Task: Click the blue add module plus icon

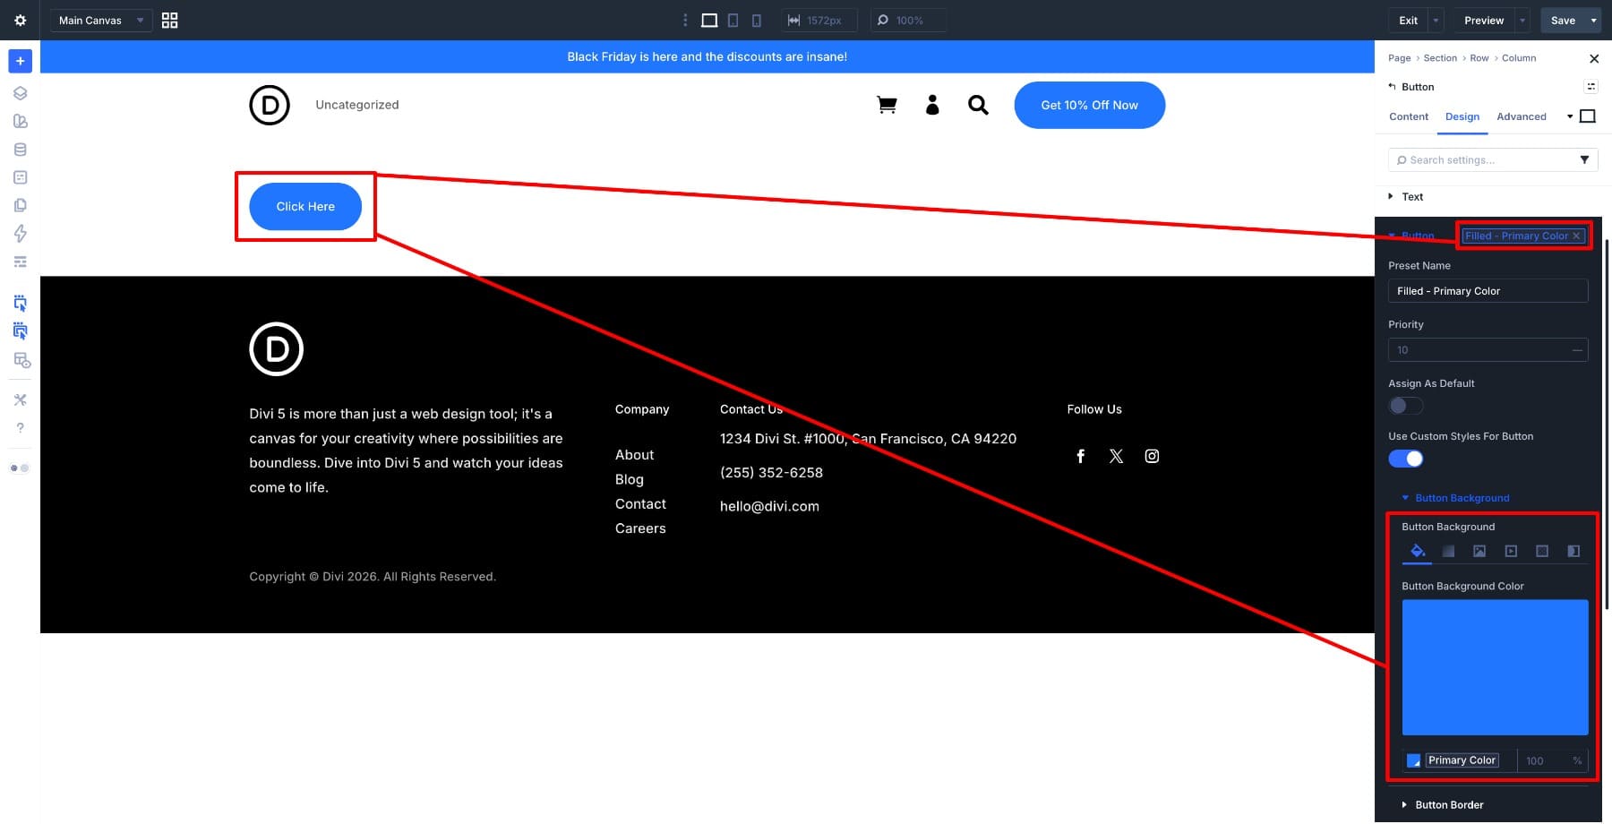Action: (x=20, y=61)
